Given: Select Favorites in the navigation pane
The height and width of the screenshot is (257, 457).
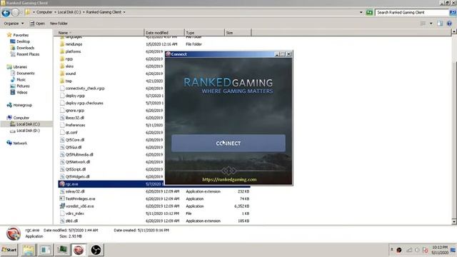Looking at the screenshot, I should 21,35.
